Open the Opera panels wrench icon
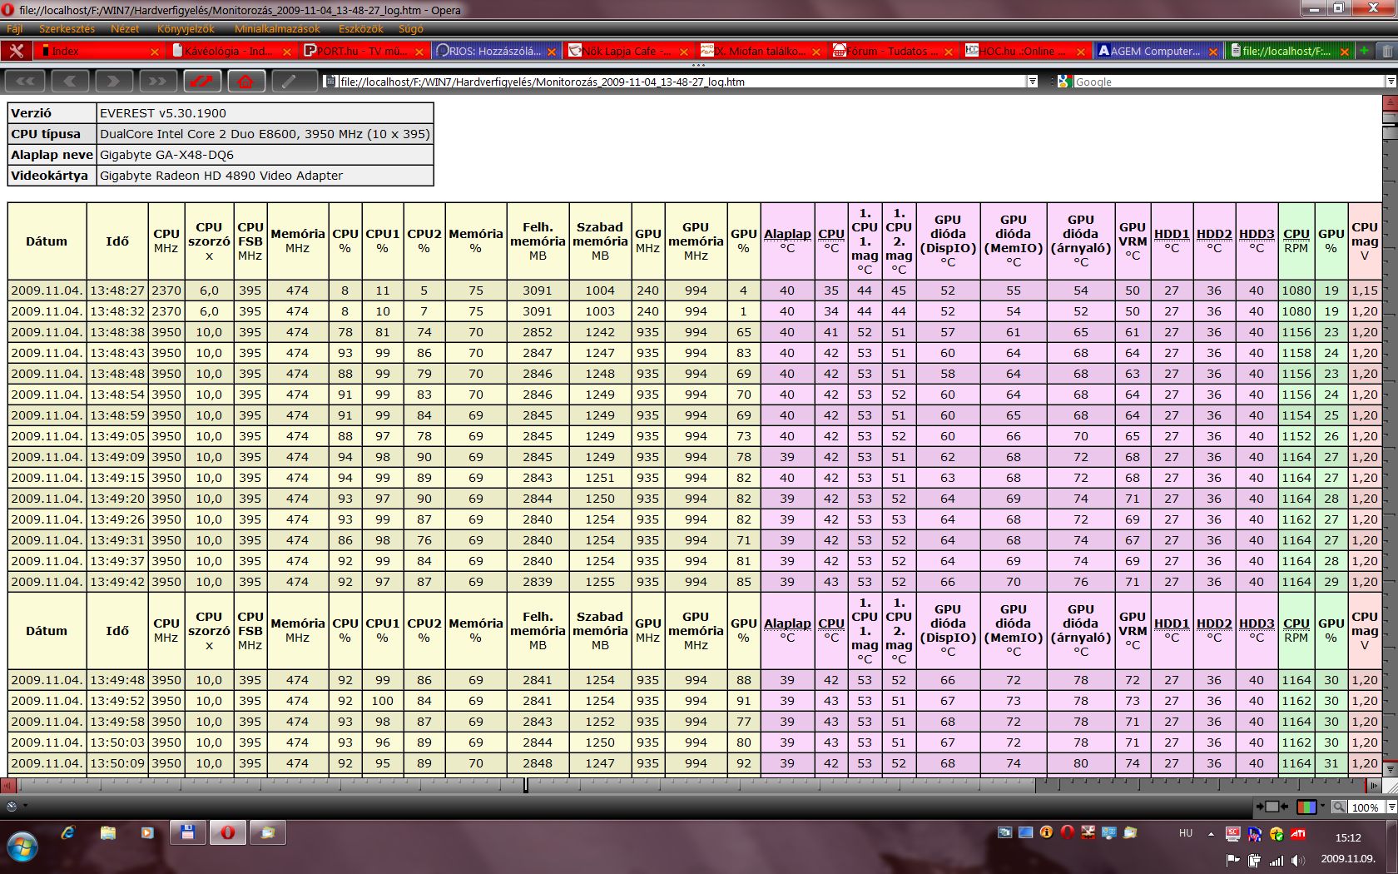 [x=16, y=51]
